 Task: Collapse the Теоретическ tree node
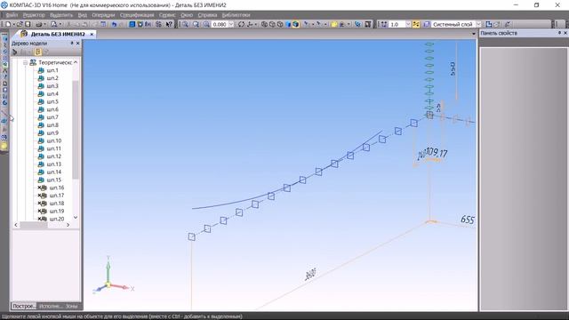point(26,62)
